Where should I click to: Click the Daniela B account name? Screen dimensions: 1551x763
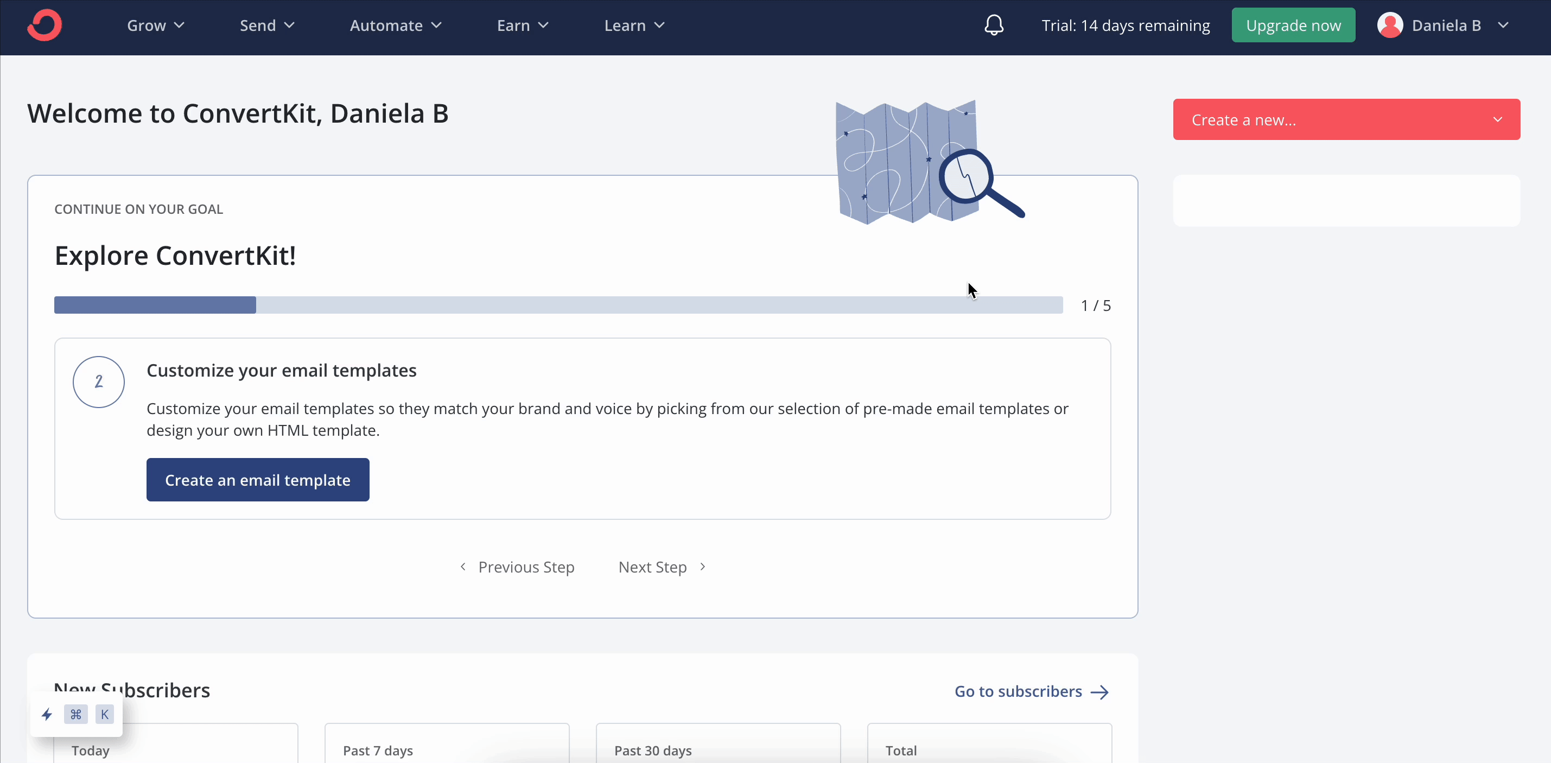pyautogui.click(x=1446, y=26)
